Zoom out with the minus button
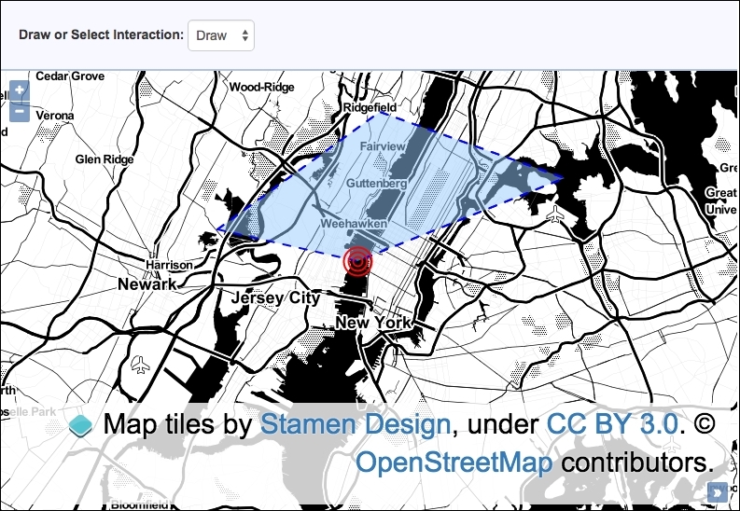Viewport: 740px width, 511px height. click(x=20, y=112)
